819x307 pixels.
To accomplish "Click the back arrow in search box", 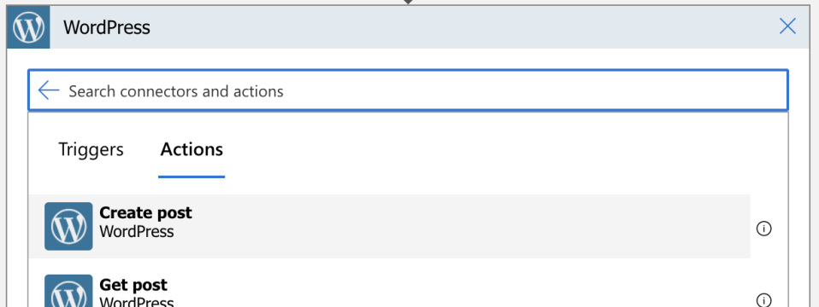I will 49,90.
